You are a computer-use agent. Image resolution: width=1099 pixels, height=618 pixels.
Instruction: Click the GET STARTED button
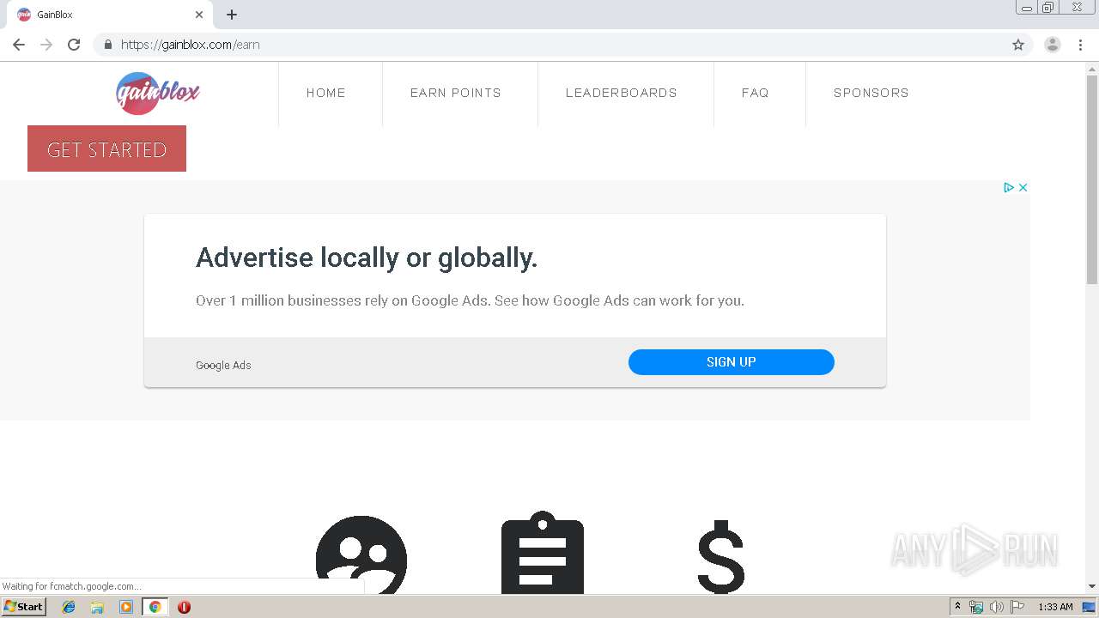[x=106, y=148]
